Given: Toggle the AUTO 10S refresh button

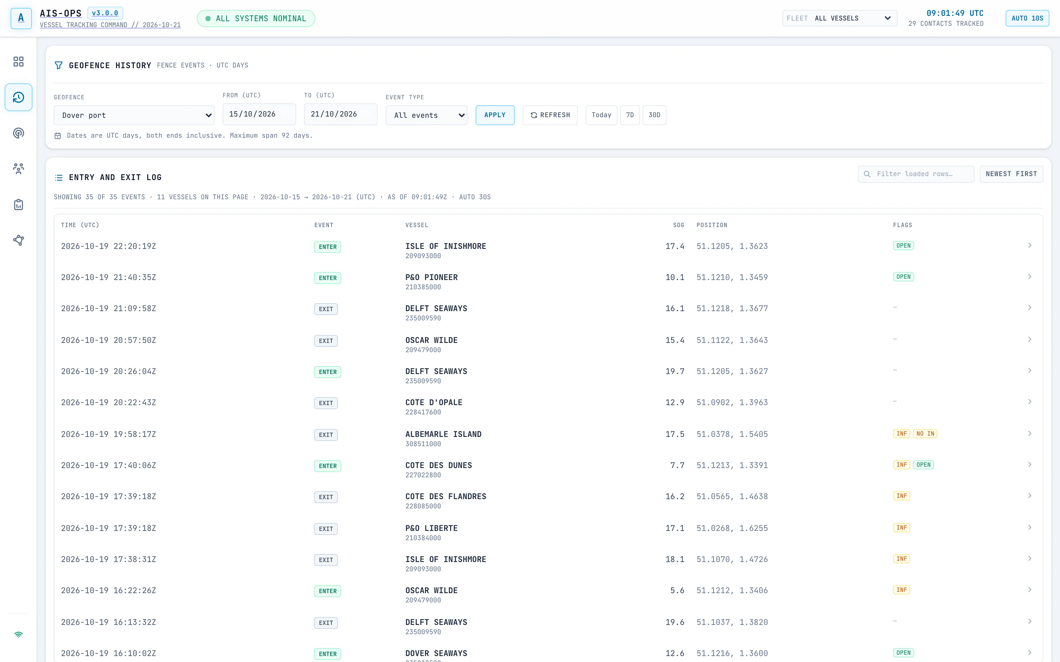Looking at the screenshot, I should (1027, 19).
